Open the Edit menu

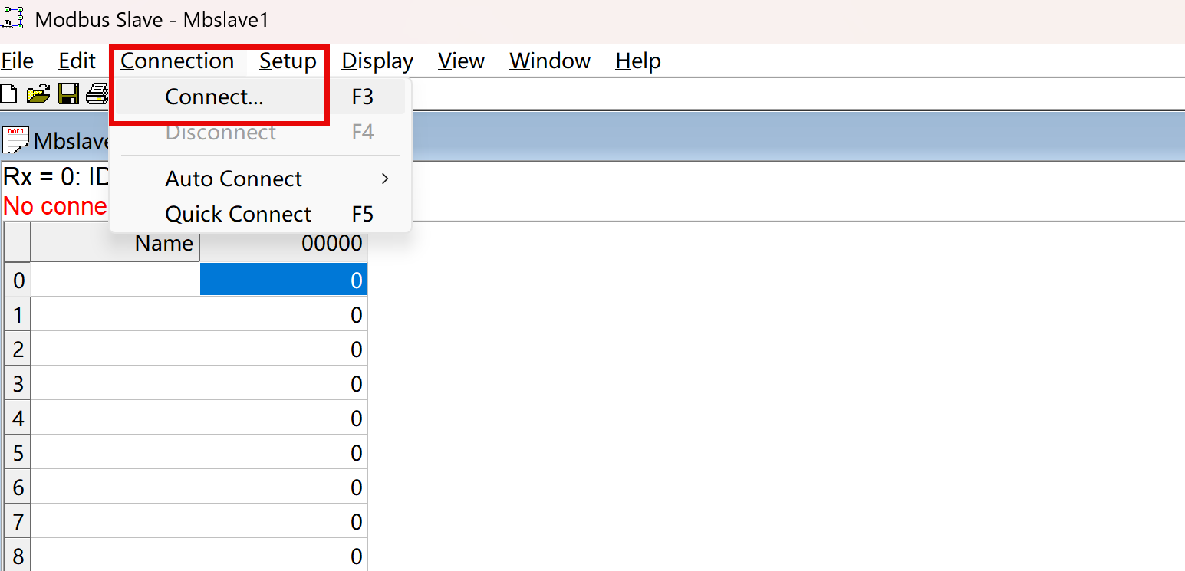[77, 61]
